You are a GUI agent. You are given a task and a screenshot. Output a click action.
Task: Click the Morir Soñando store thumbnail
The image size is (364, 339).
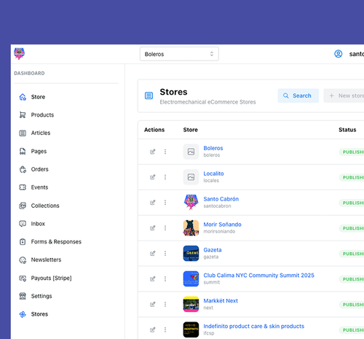click(x=191, y=228)
